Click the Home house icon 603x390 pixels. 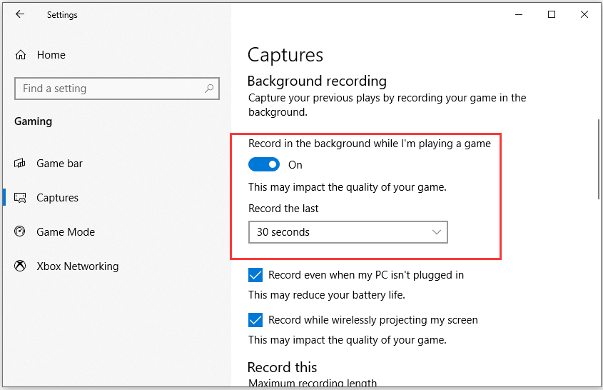click(21, 55)
